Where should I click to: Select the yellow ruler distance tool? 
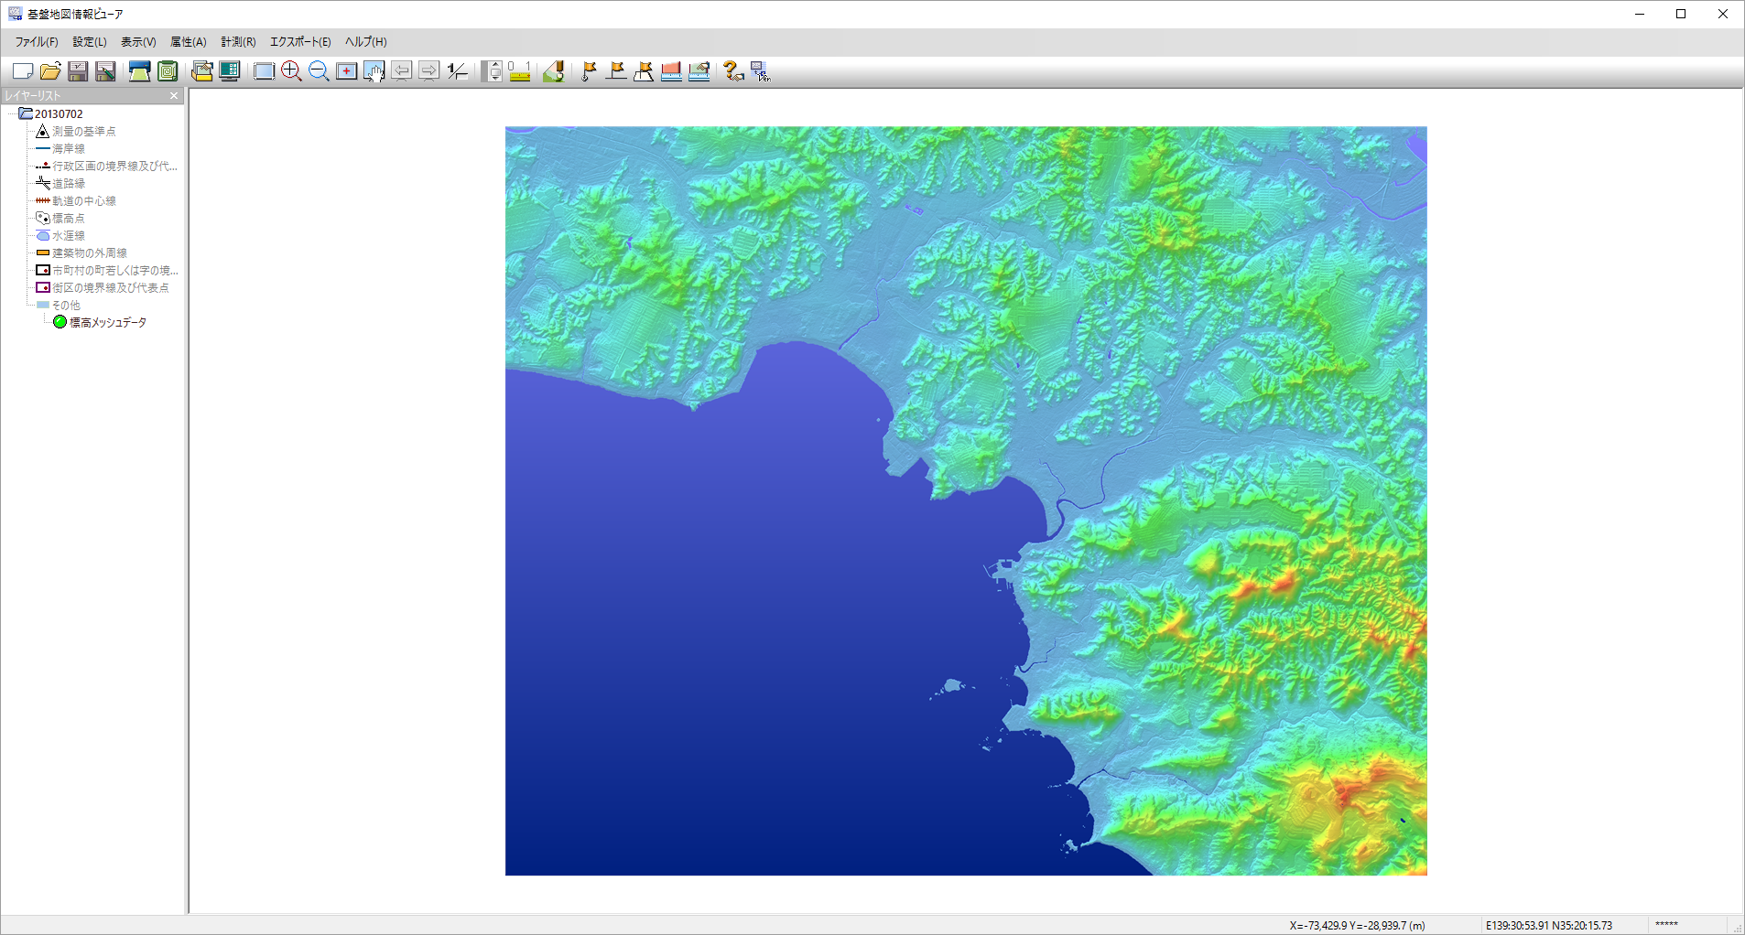click(x=520, y=71)
